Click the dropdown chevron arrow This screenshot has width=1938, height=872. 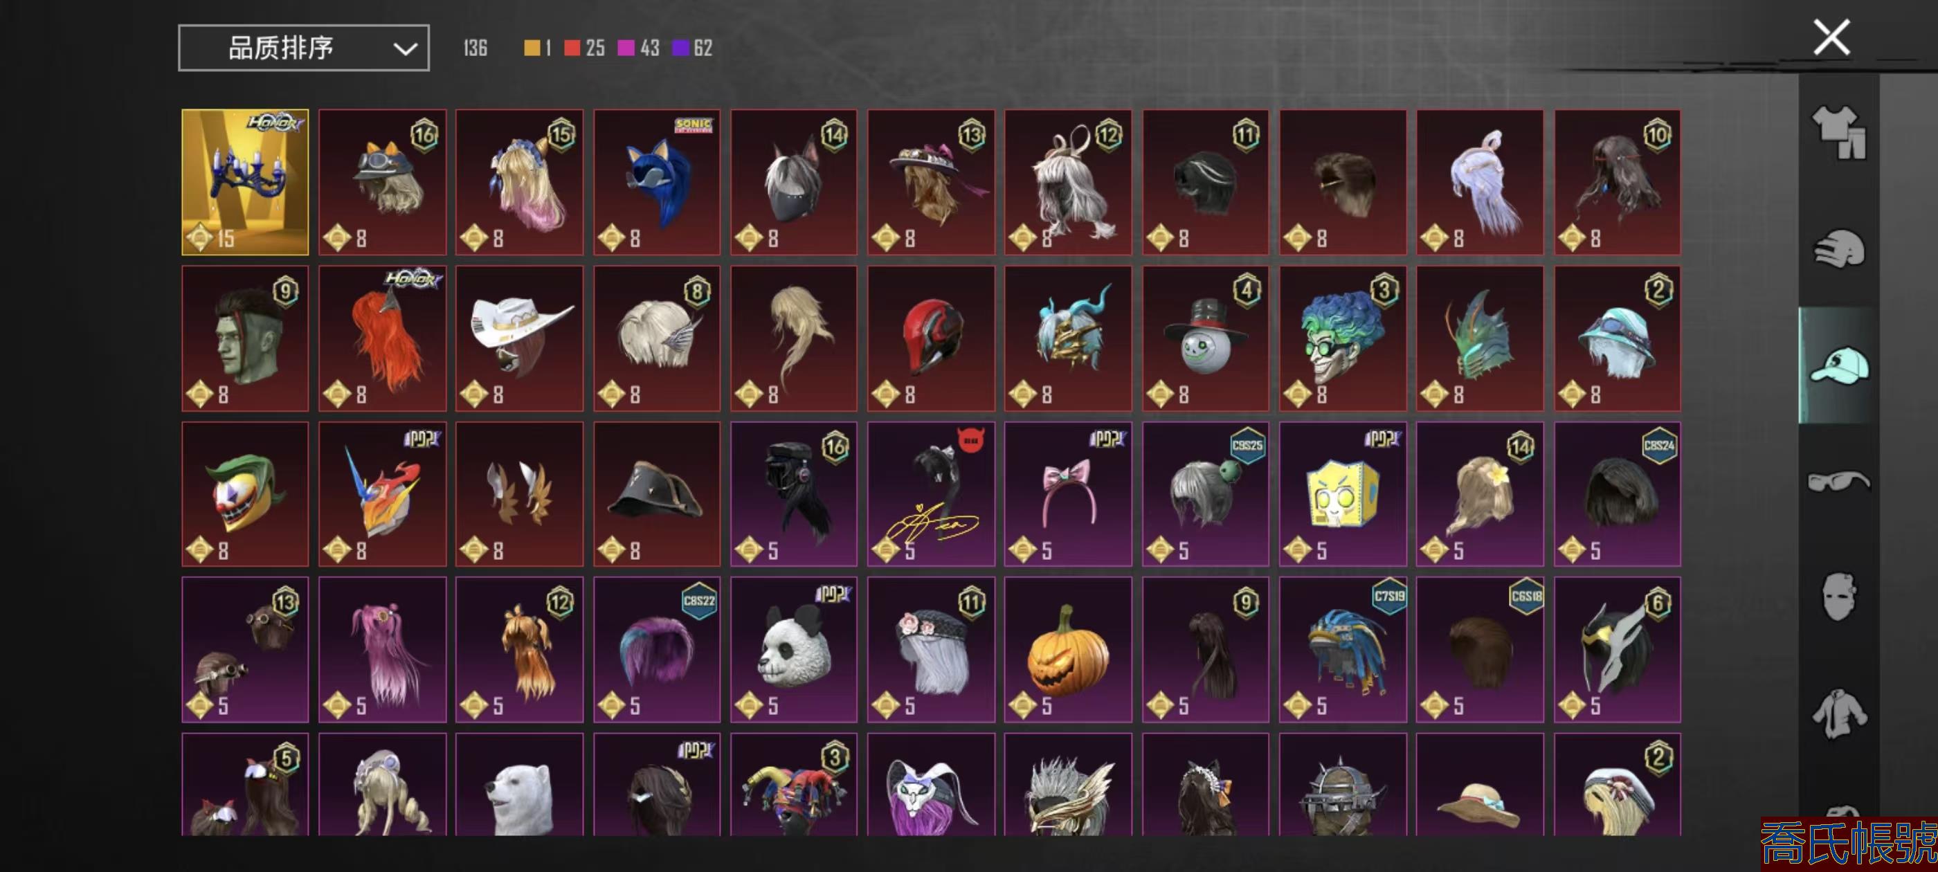click(x=405, y=50)
